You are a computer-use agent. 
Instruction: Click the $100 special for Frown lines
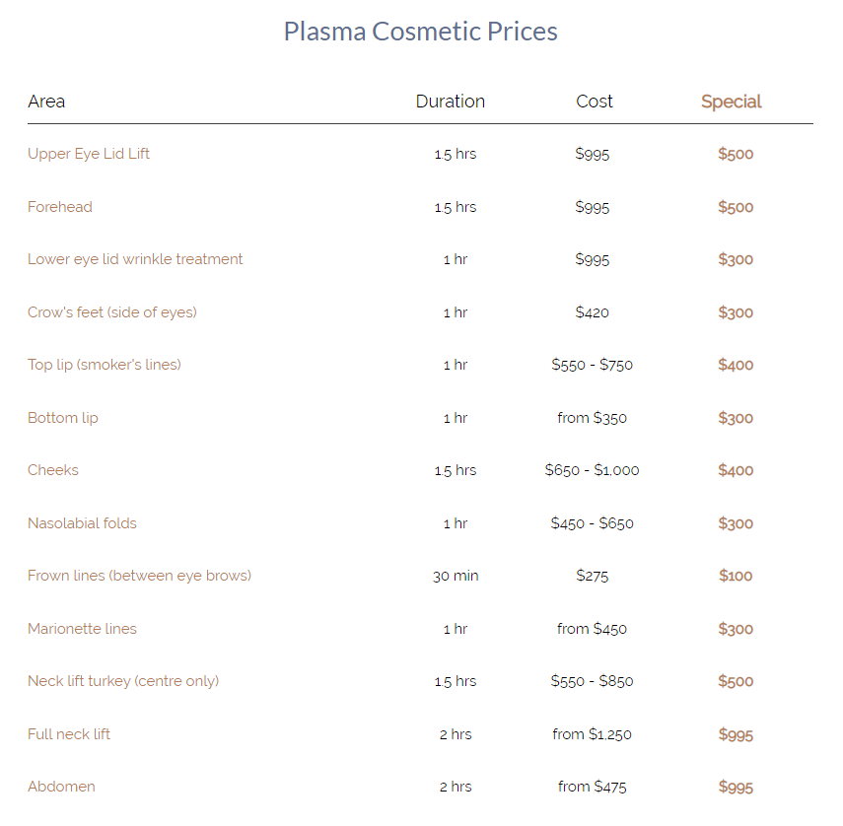tap(736, 576)
